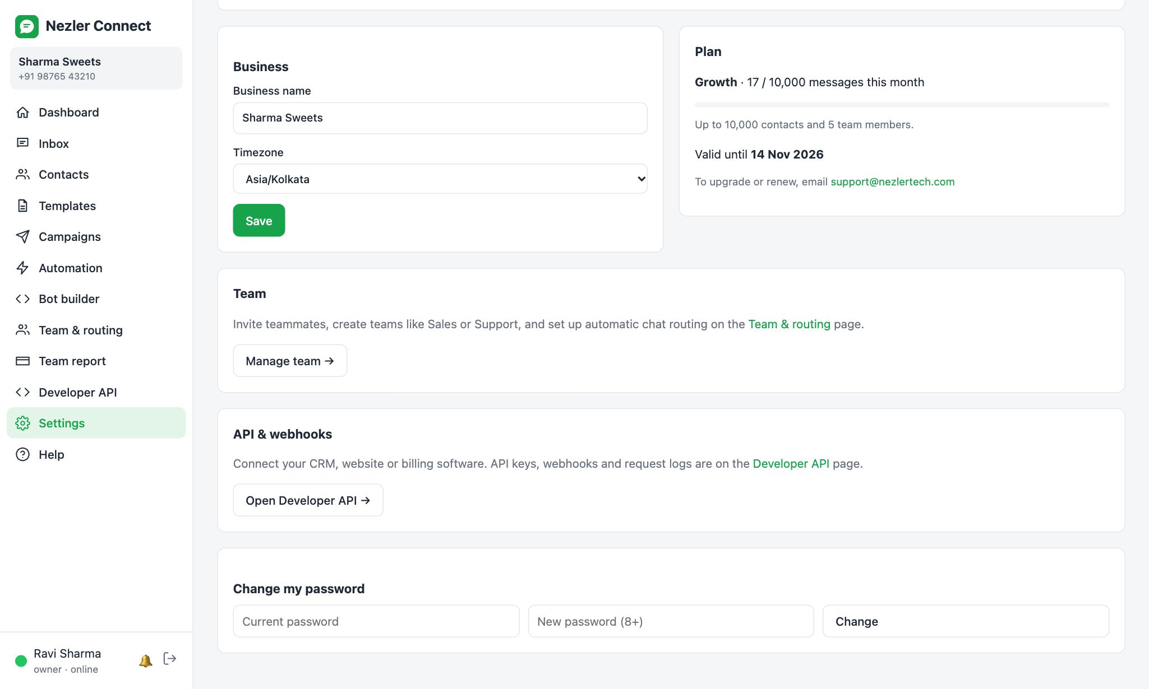Viewport: 1149px width, 689px height.
Task: Follow the Developer API inline link
Action: coord(791,463)
